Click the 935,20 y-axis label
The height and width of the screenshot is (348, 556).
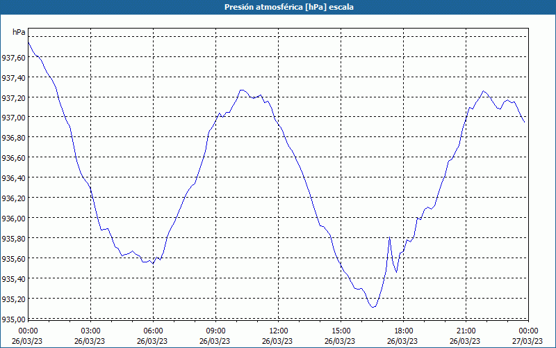(x=13, y=299)
